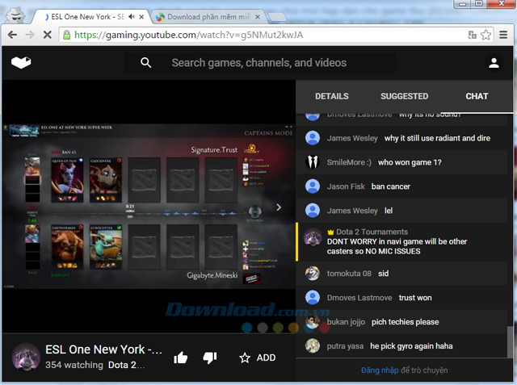Click the Gyrocopter hero portrait in video

pyautogui.click(x=106, y=247)
